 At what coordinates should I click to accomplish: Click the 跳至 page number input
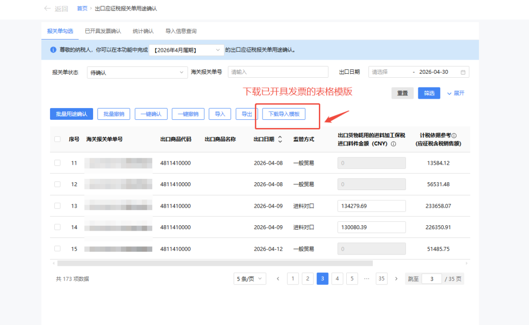pos(432,279)
